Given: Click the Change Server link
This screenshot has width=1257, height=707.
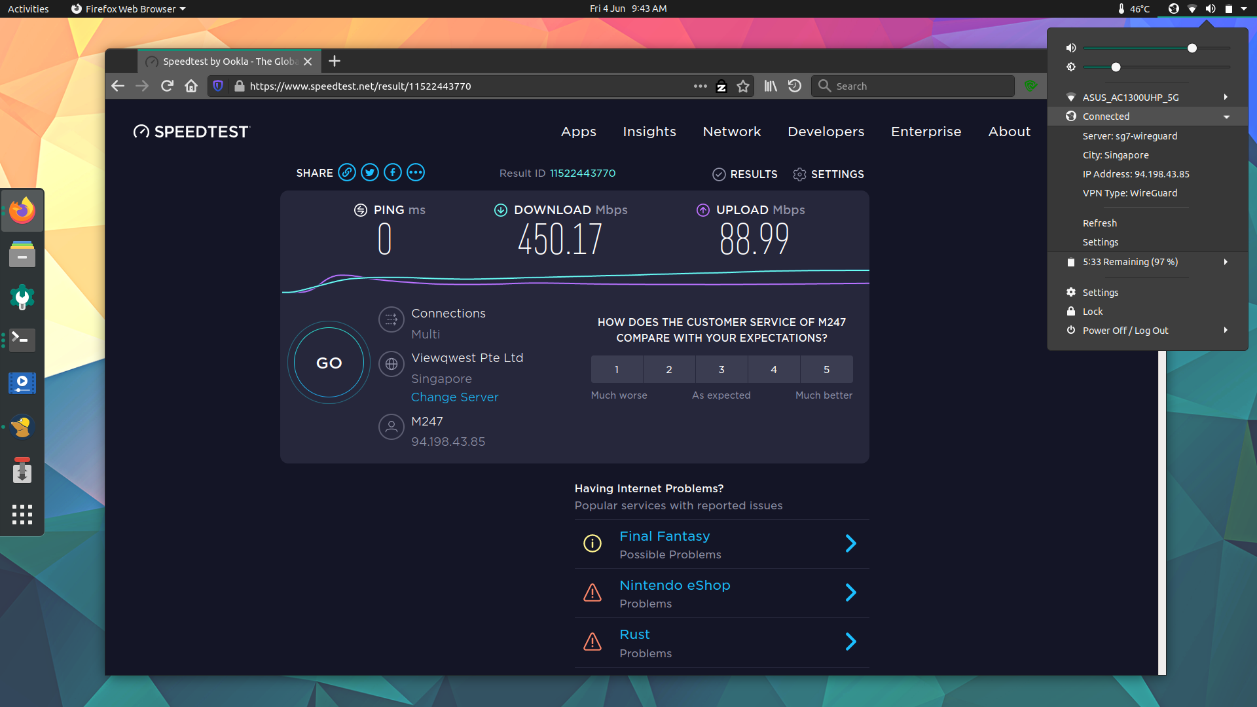Looking at the screenshot, I should pos(455,397).
